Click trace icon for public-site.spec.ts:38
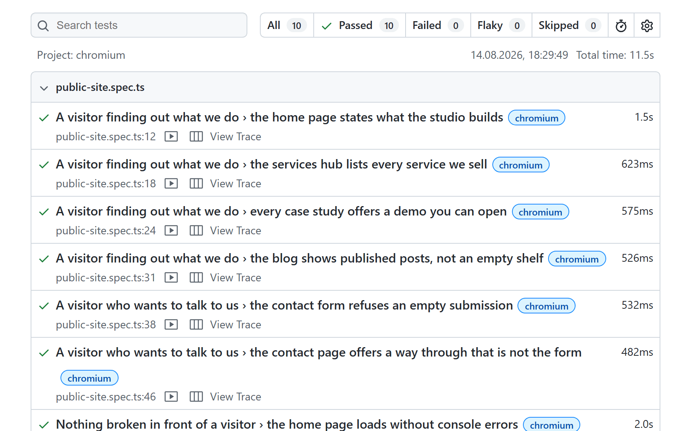Image resolution: width=691 pixels, height=431 pixels. point(196,325)
